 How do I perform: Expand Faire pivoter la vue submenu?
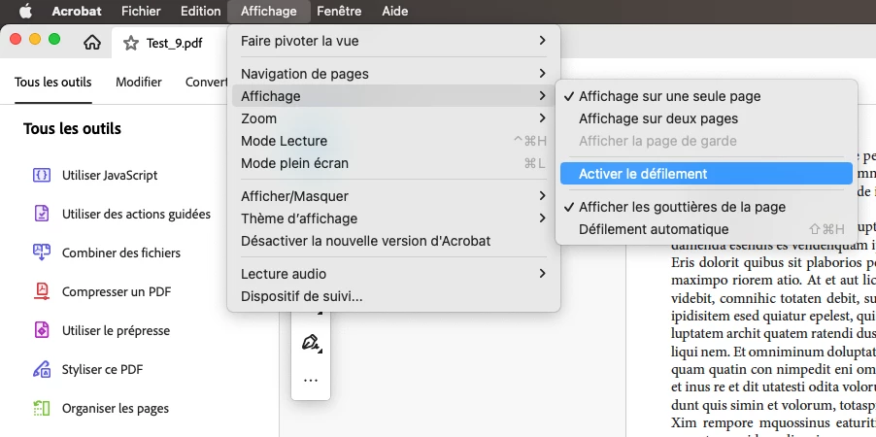(394, 41)
